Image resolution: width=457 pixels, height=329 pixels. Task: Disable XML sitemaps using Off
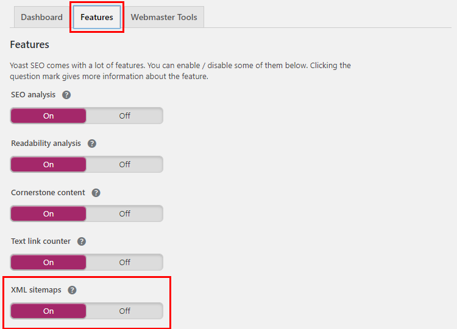tap(124, 311)
